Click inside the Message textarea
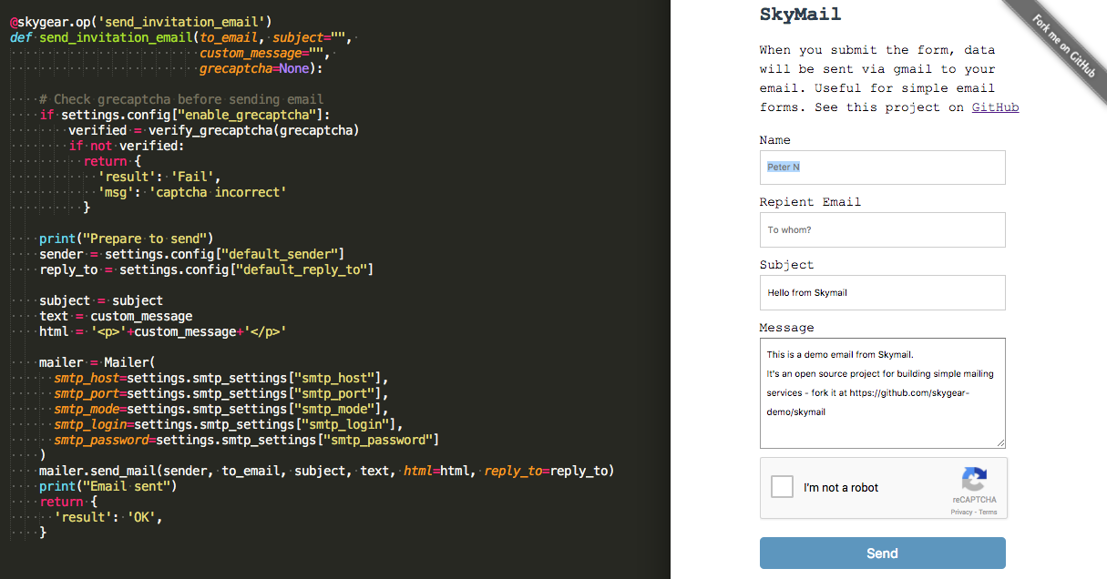The image size is (1107, 579). [x=881, y=391]
